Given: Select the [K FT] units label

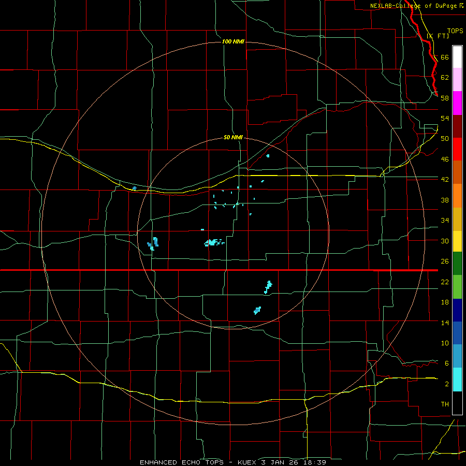Looking at the screenshot, I should 438,36.
